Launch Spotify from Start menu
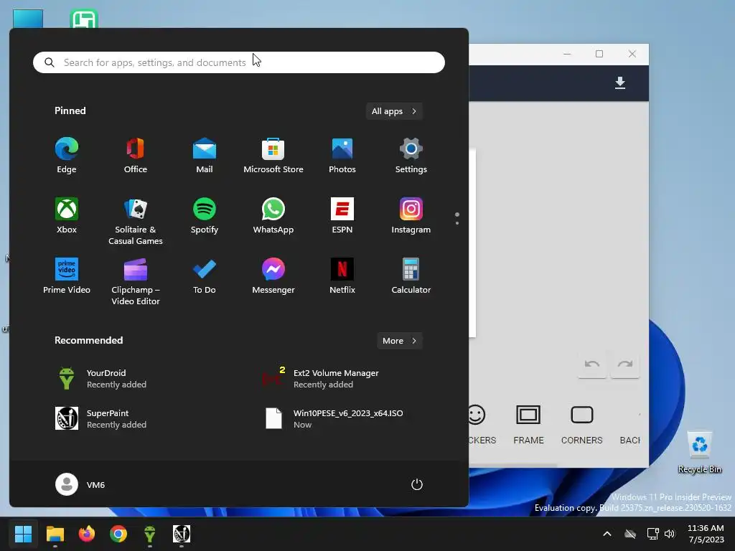 (205, 216)
